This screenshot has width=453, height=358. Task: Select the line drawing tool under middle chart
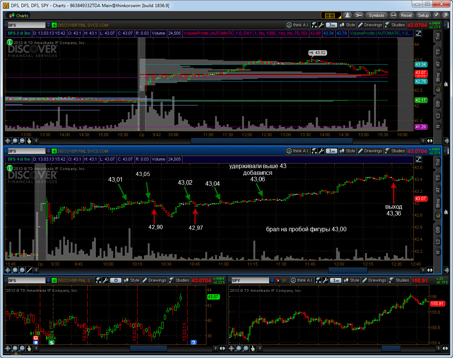29,270
